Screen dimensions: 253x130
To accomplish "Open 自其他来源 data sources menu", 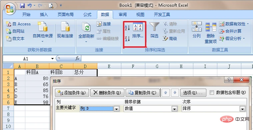I will (x=43, y=32).
